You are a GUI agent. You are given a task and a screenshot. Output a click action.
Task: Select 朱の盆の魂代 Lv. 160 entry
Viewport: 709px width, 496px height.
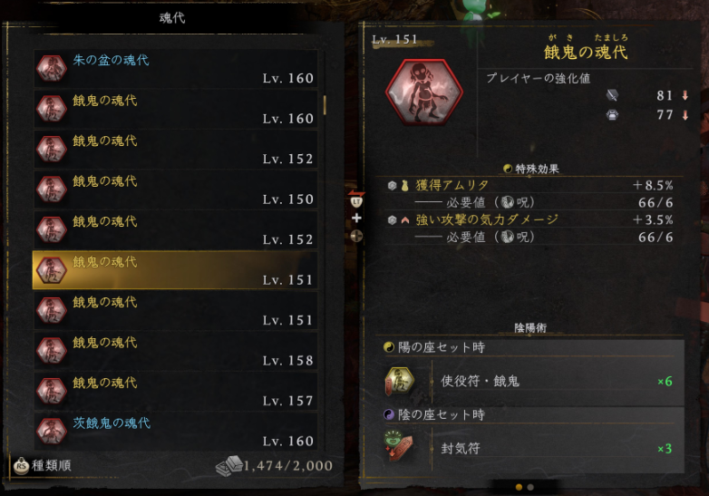(176, 68)
